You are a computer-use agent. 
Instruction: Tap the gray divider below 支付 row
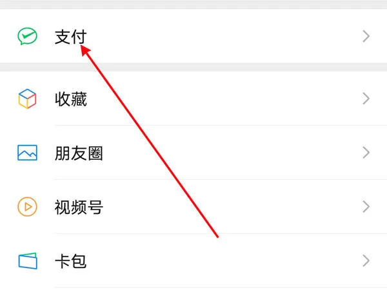(193, 67)
